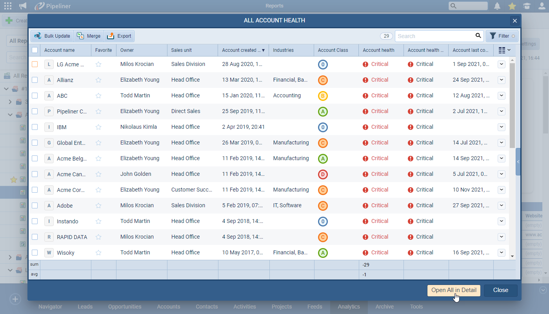Click the magnifier search icon
This screenshot has width=549, height=314.
click(478, 36)
